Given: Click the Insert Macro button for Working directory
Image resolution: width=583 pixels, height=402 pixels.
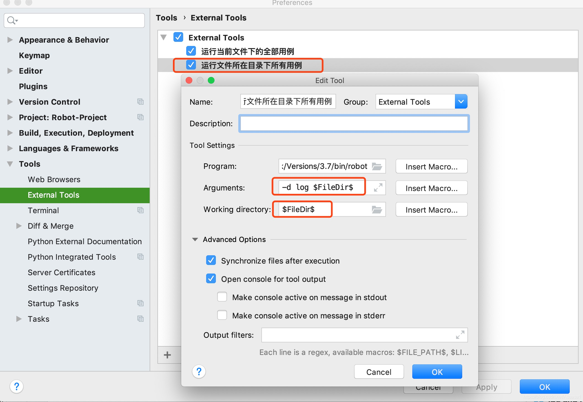Looking at the screenshot, I should point(433,209).
